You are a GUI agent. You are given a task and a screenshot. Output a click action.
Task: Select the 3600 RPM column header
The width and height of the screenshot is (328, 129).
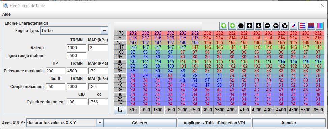(220, 110)
